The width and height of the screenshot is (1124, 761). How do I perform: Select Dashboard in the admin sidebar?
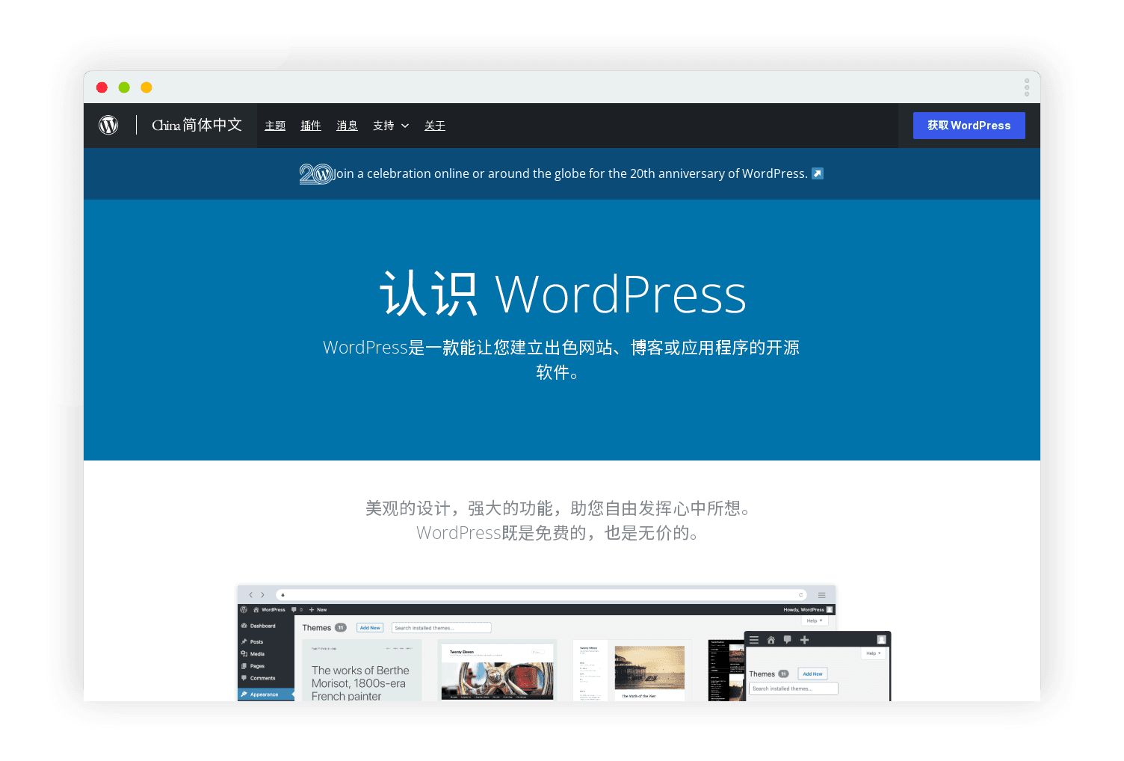[x=259, y=626]
